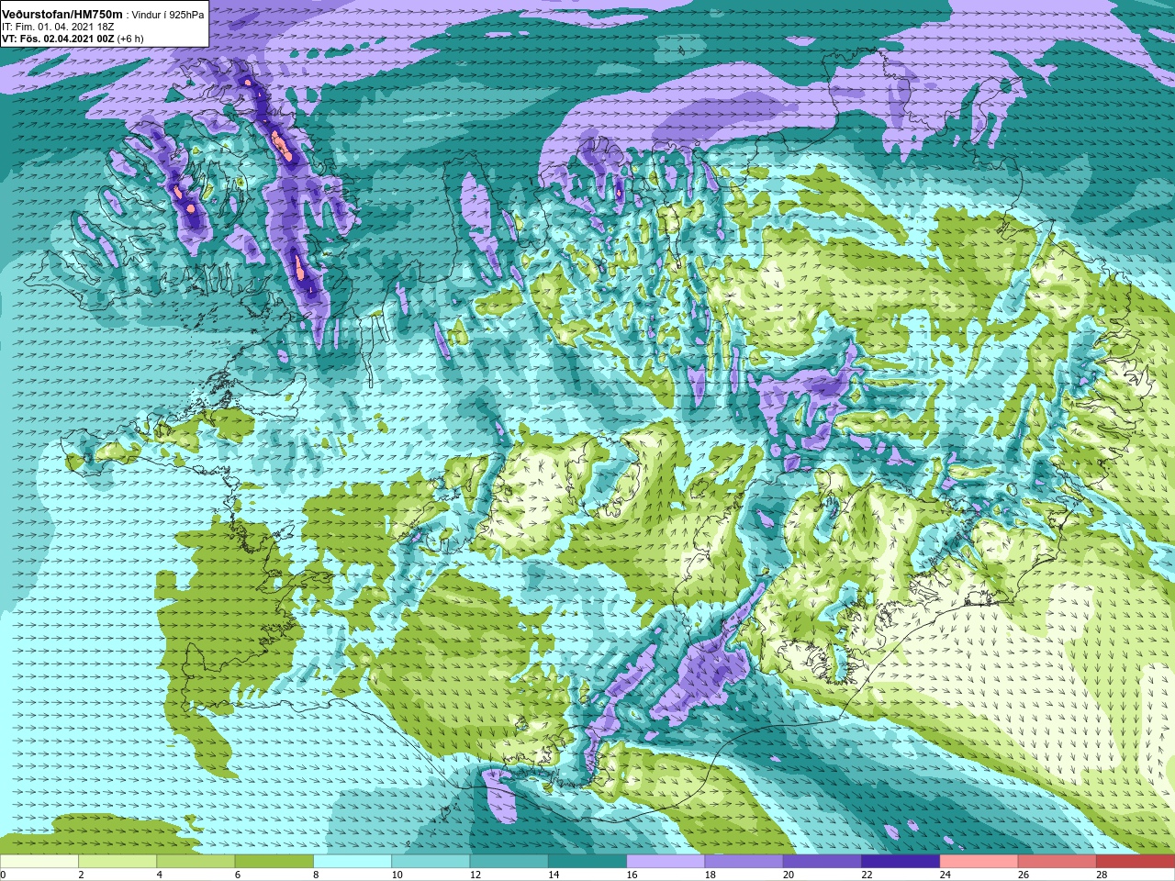Click the 18–20 medium purple legend swatch

[744, 862]
